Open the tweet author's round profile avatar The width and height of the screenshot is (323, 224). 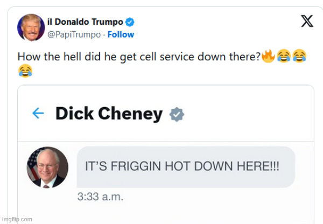pos(31,27)
